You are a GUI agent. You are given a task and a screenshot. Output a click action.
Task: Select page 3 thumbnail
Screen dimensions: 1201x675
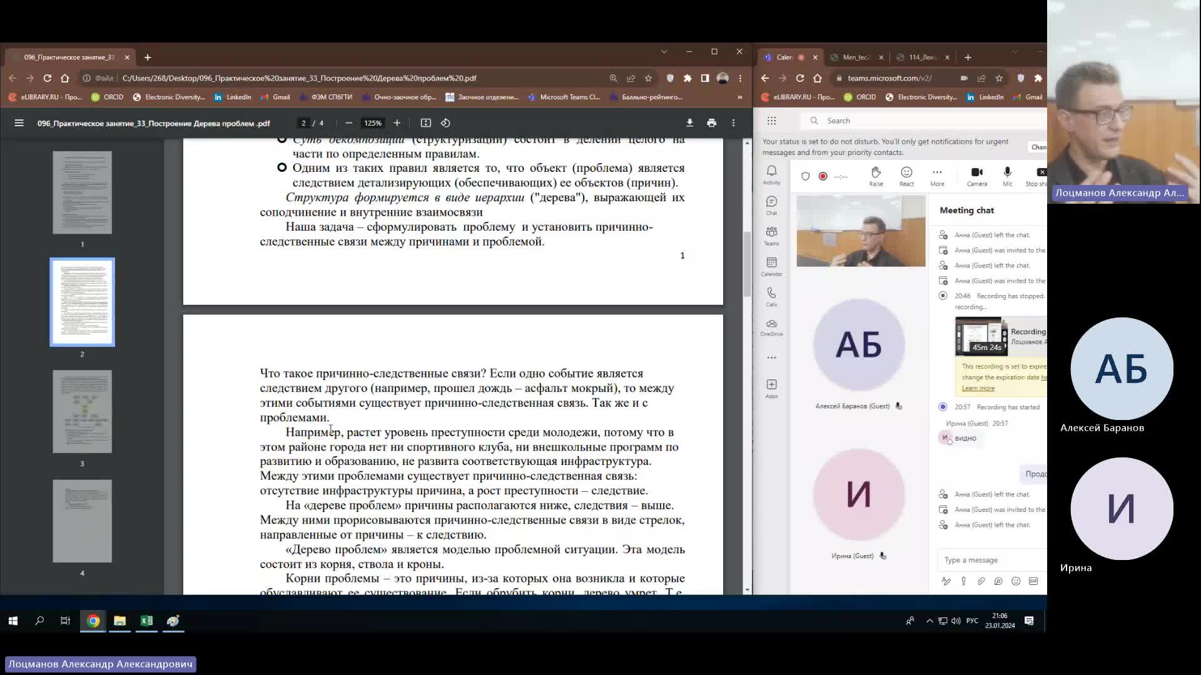pos(82,411)
